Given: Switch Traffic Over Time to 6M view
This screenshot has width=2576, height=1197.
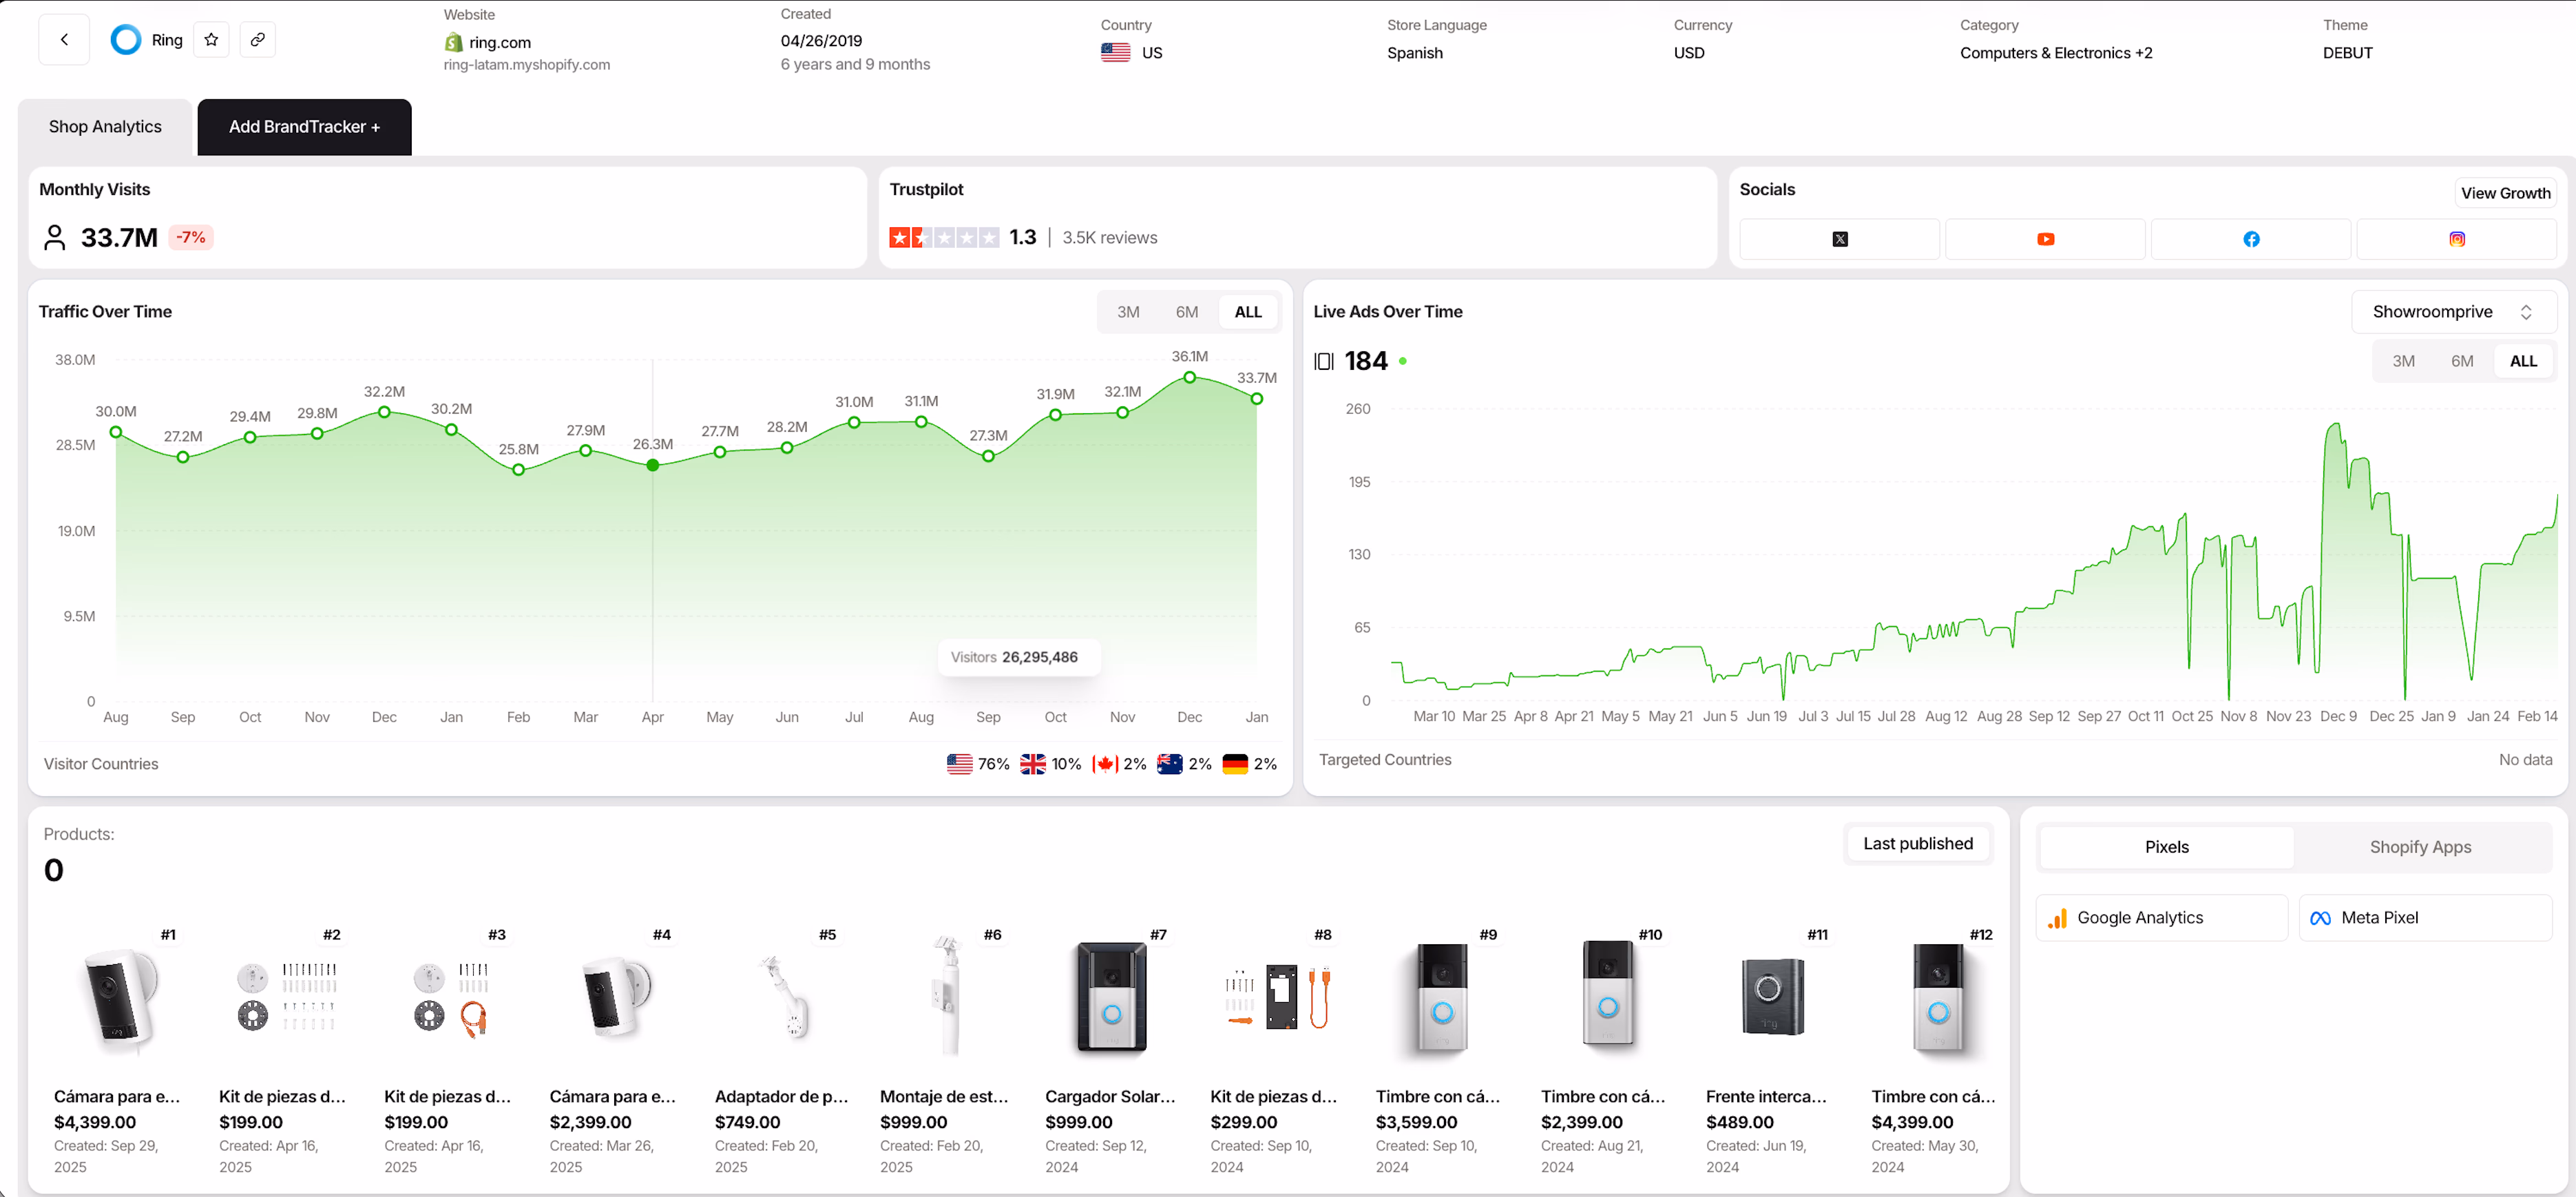Looking at the screenshot, I should pos(1187,311).
